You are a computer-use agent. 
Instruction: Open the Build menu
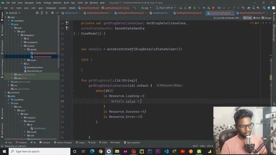coord(66,3)
